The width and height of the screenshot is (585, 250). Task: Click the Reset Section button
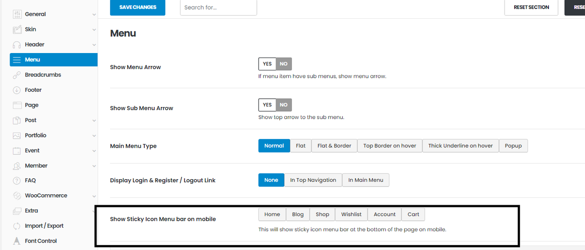[x=531, y=7]
